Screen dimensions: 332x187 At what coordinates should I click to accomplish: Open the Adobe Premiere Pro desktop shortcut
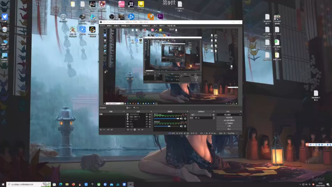(x=160, y=16)
